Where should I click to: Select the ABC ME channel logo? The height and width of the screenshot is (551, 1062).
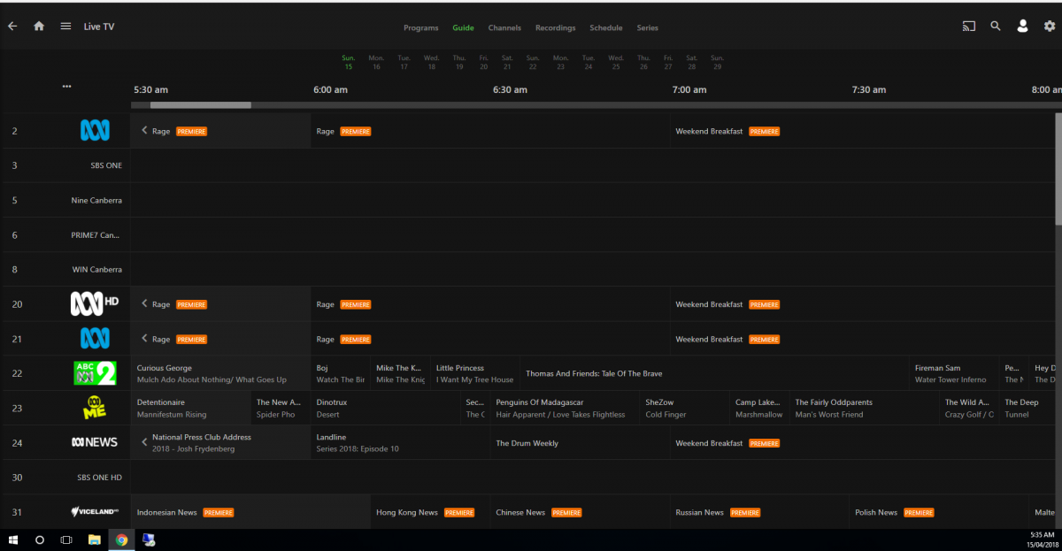point(95,408)
